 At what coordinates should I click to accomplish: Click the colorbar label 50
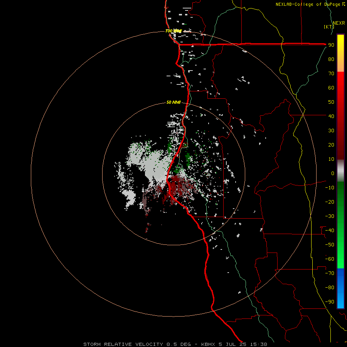[x=331, y=102]
